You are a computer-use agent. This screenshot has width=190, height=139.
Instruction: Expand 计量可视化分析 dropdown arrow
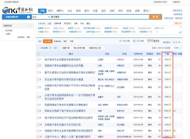point(104,48)
